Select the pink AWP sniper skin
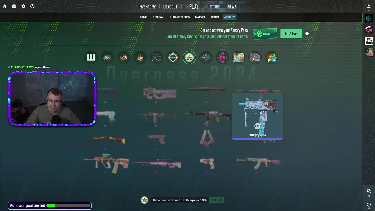 (x=156, y=164)
